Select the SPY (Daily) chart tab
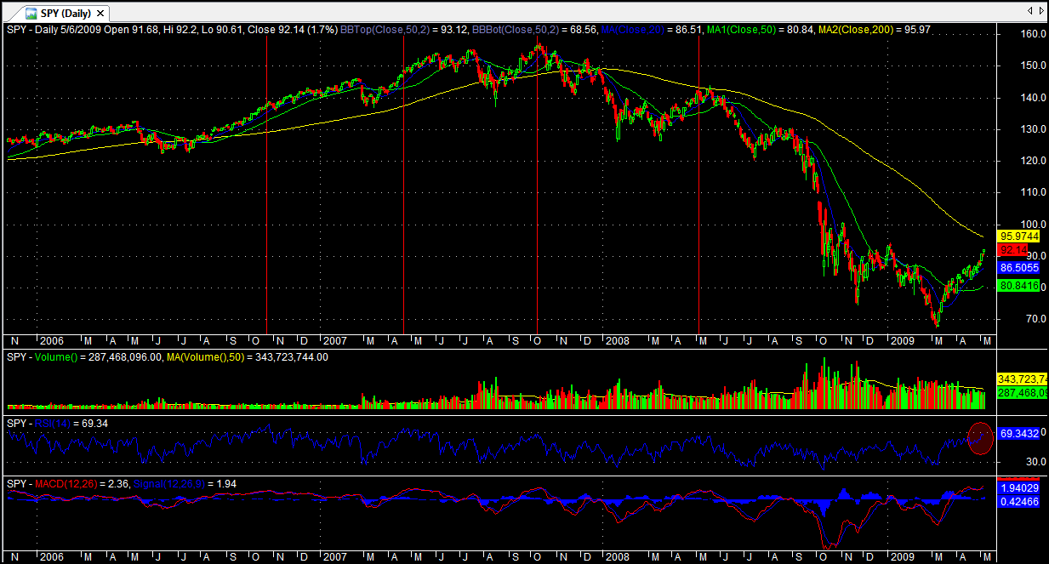The height and width of the screenshot is (564, 1049). tap(65, 13)
